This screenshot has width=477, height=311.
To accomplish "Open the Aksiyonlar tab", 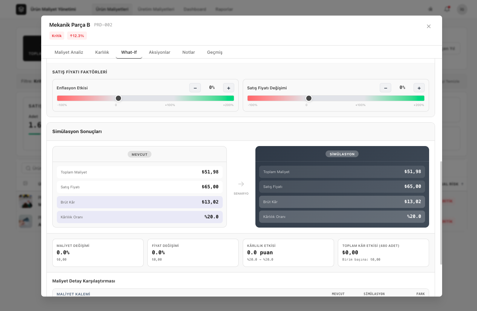I will (160, 52).
